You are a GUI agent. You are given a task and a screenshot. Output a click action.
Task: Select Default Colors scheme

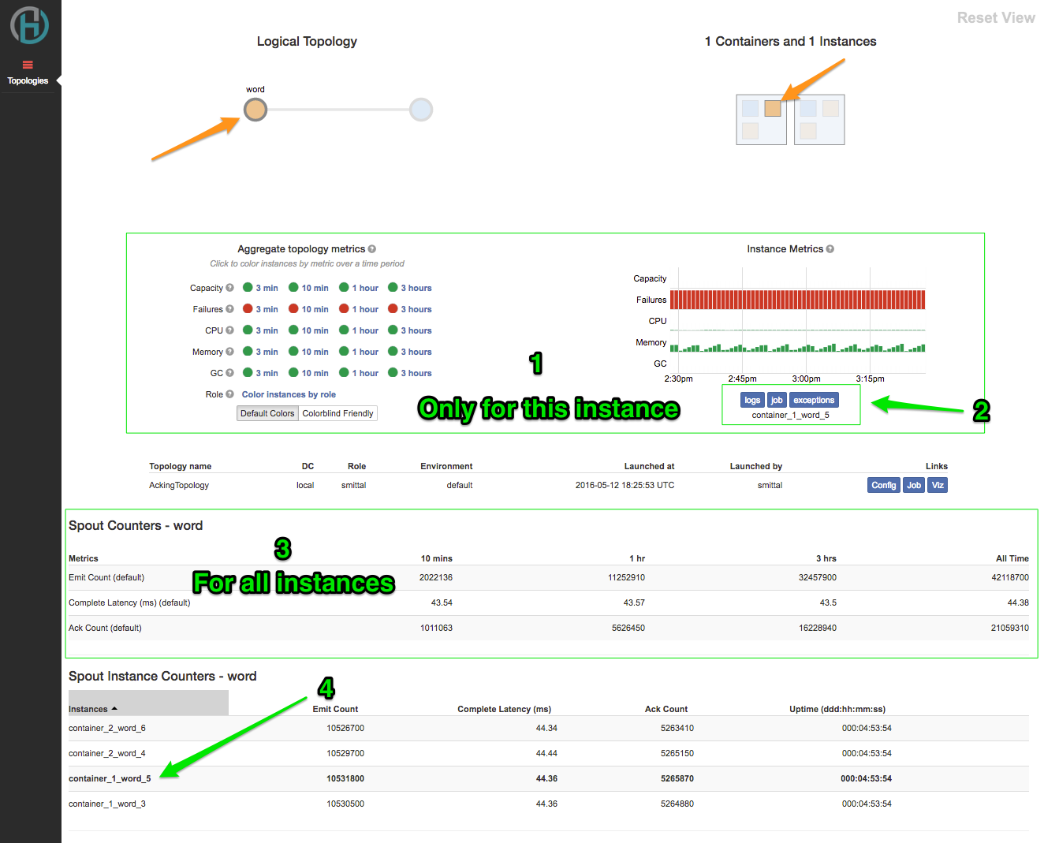267,413
